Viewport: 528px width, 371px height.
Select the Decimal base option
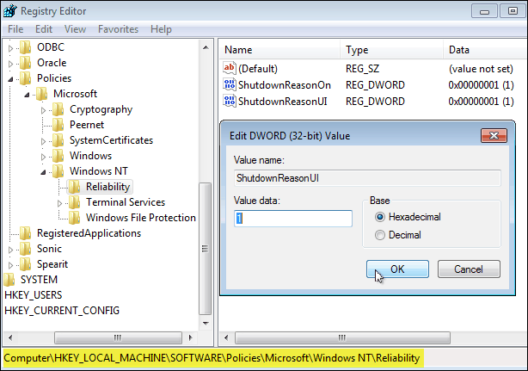tap(380, 235)
